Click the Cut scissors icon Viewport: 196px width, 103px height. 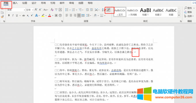tap(2, 9)
